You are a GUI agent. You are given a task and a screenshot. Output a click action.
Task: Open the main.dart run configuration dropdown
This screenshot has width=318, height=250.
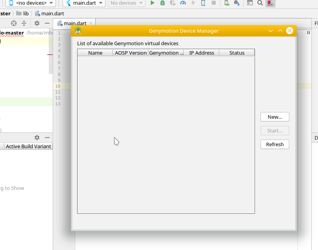[x=84, y=3]
